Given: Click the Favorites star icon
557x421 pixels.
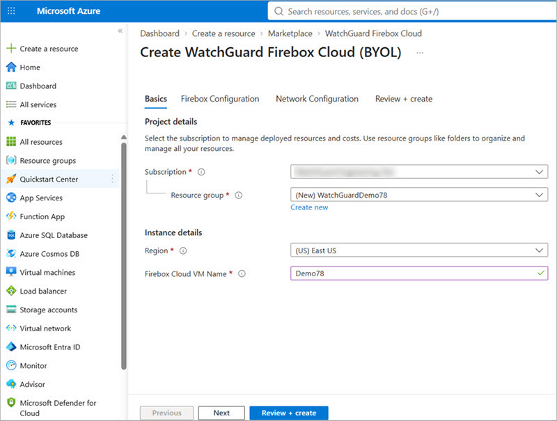Looking at the screenshot, I should coord(11,122).
